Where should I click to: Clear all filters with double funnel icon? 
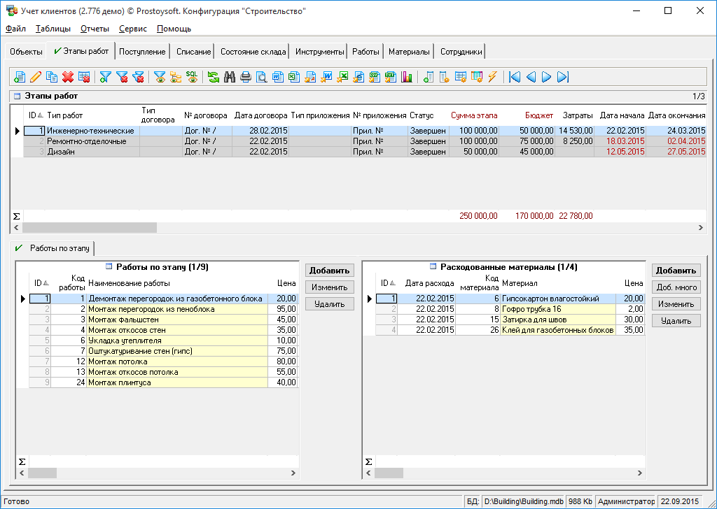138,77
